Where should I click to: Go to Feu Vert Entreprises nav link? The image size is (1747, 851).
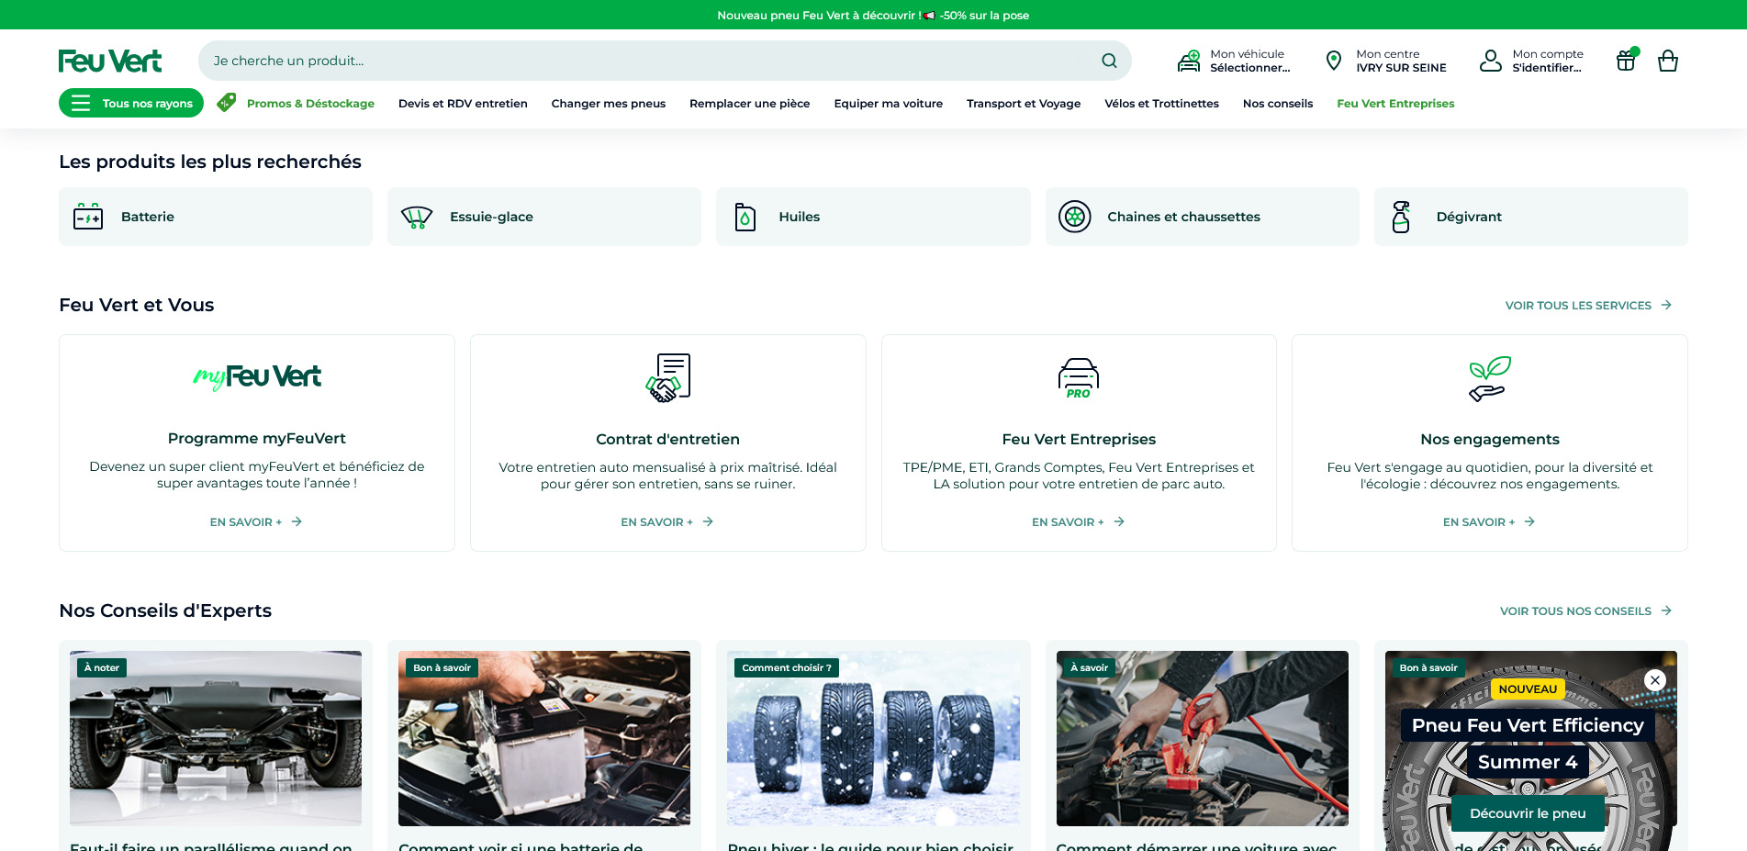point(1395,104)
